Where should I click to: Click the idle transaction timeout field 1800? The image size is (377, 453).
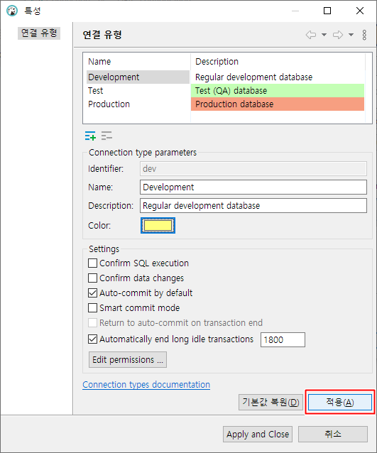tap(283, 339)
